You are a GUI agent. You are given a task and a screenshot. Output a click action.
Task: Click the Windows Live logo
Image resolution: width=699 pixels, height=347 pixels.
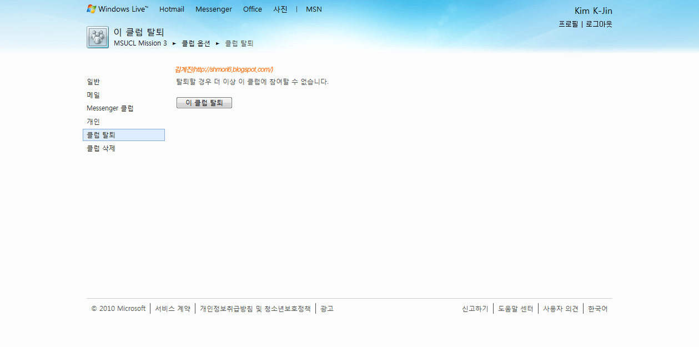[x=118, y=9]
